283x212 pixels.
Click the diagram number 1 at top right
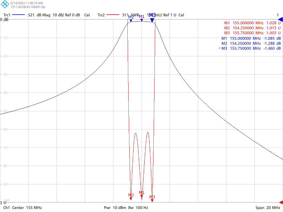click(x=278, y=15)
